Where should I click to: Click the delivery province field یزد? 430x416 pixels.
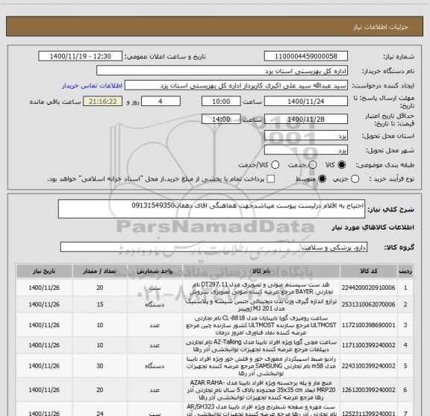[x=306, y=136]
